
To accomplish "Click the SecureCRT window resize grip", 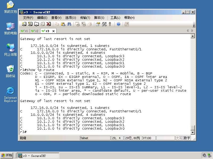I will [x=194, y=139].
